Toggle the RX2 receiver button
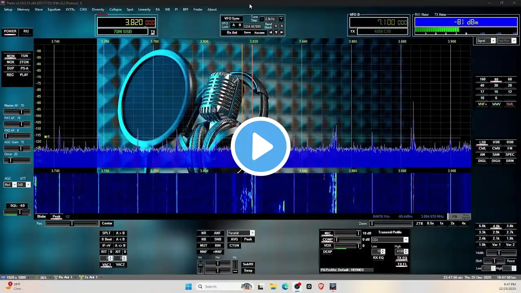 click(26, 31)
